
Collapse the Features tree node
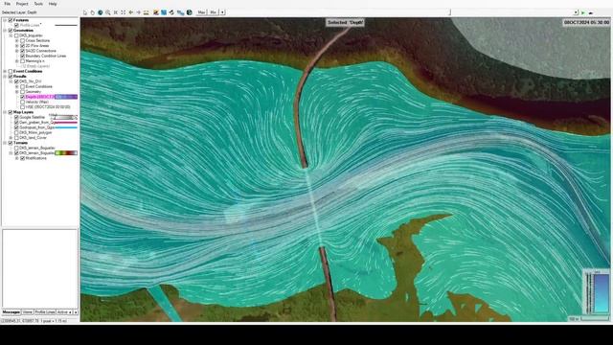pos(5,20)
